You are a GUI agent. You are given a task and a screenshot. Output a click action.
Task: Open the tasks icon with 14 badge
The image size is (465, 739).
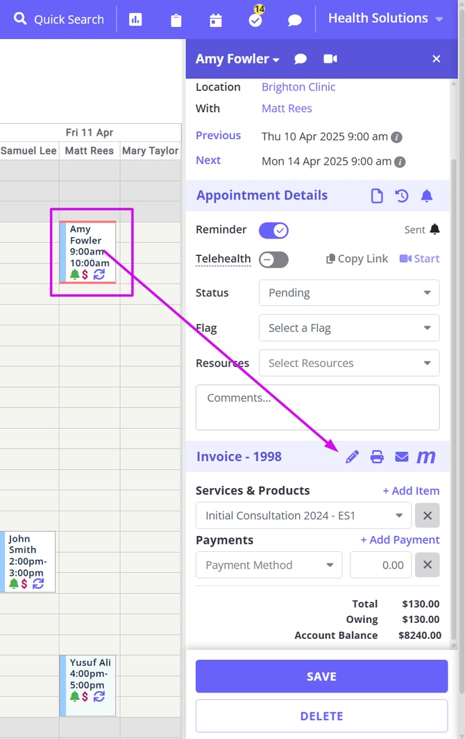(x=255, y=19)
